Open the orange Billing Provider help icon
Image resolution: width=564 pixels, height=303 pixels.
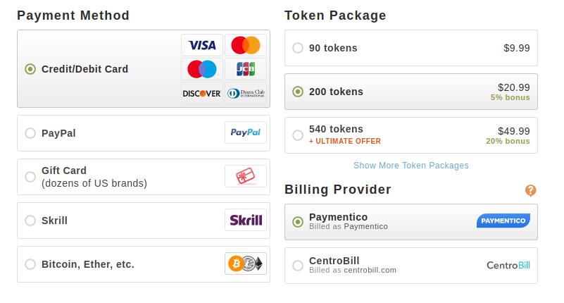coord(530,190)
